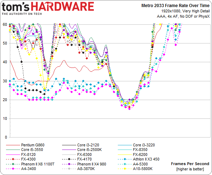Click the Frames Per Second caption

[190, 164]
